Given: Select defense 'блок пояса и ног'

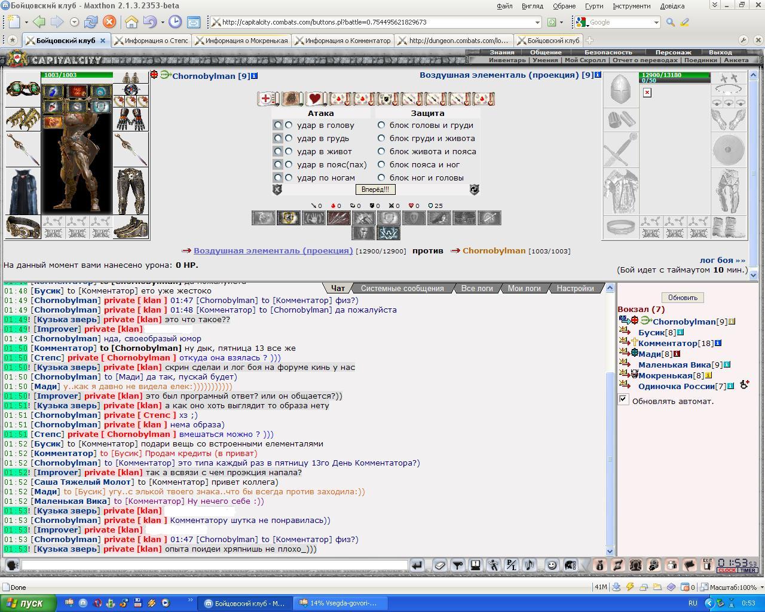Looking at the screenshot, I should point(381,164).
